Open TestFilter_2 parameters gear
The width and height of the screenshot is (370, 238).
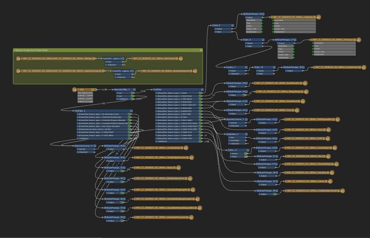[x=131, y=111]
